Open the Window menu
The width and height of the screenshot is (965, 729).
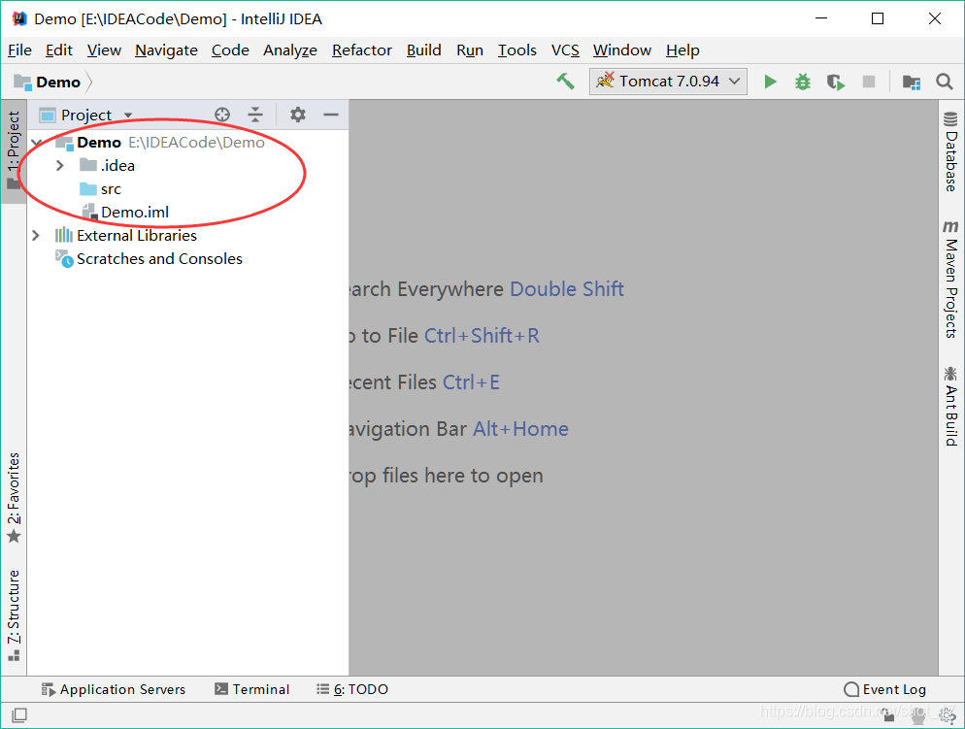click(621, 50)
